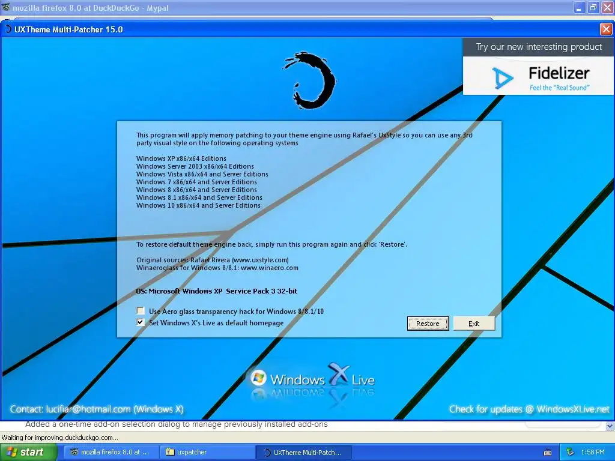Click the network tray icon by the clock
This screenshot has height=461, width=615.
click(570, 453)
